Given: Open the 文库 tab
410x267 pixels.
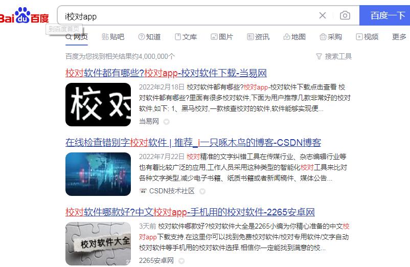Looking at the screenshot, I should click(x=186, y=37).
